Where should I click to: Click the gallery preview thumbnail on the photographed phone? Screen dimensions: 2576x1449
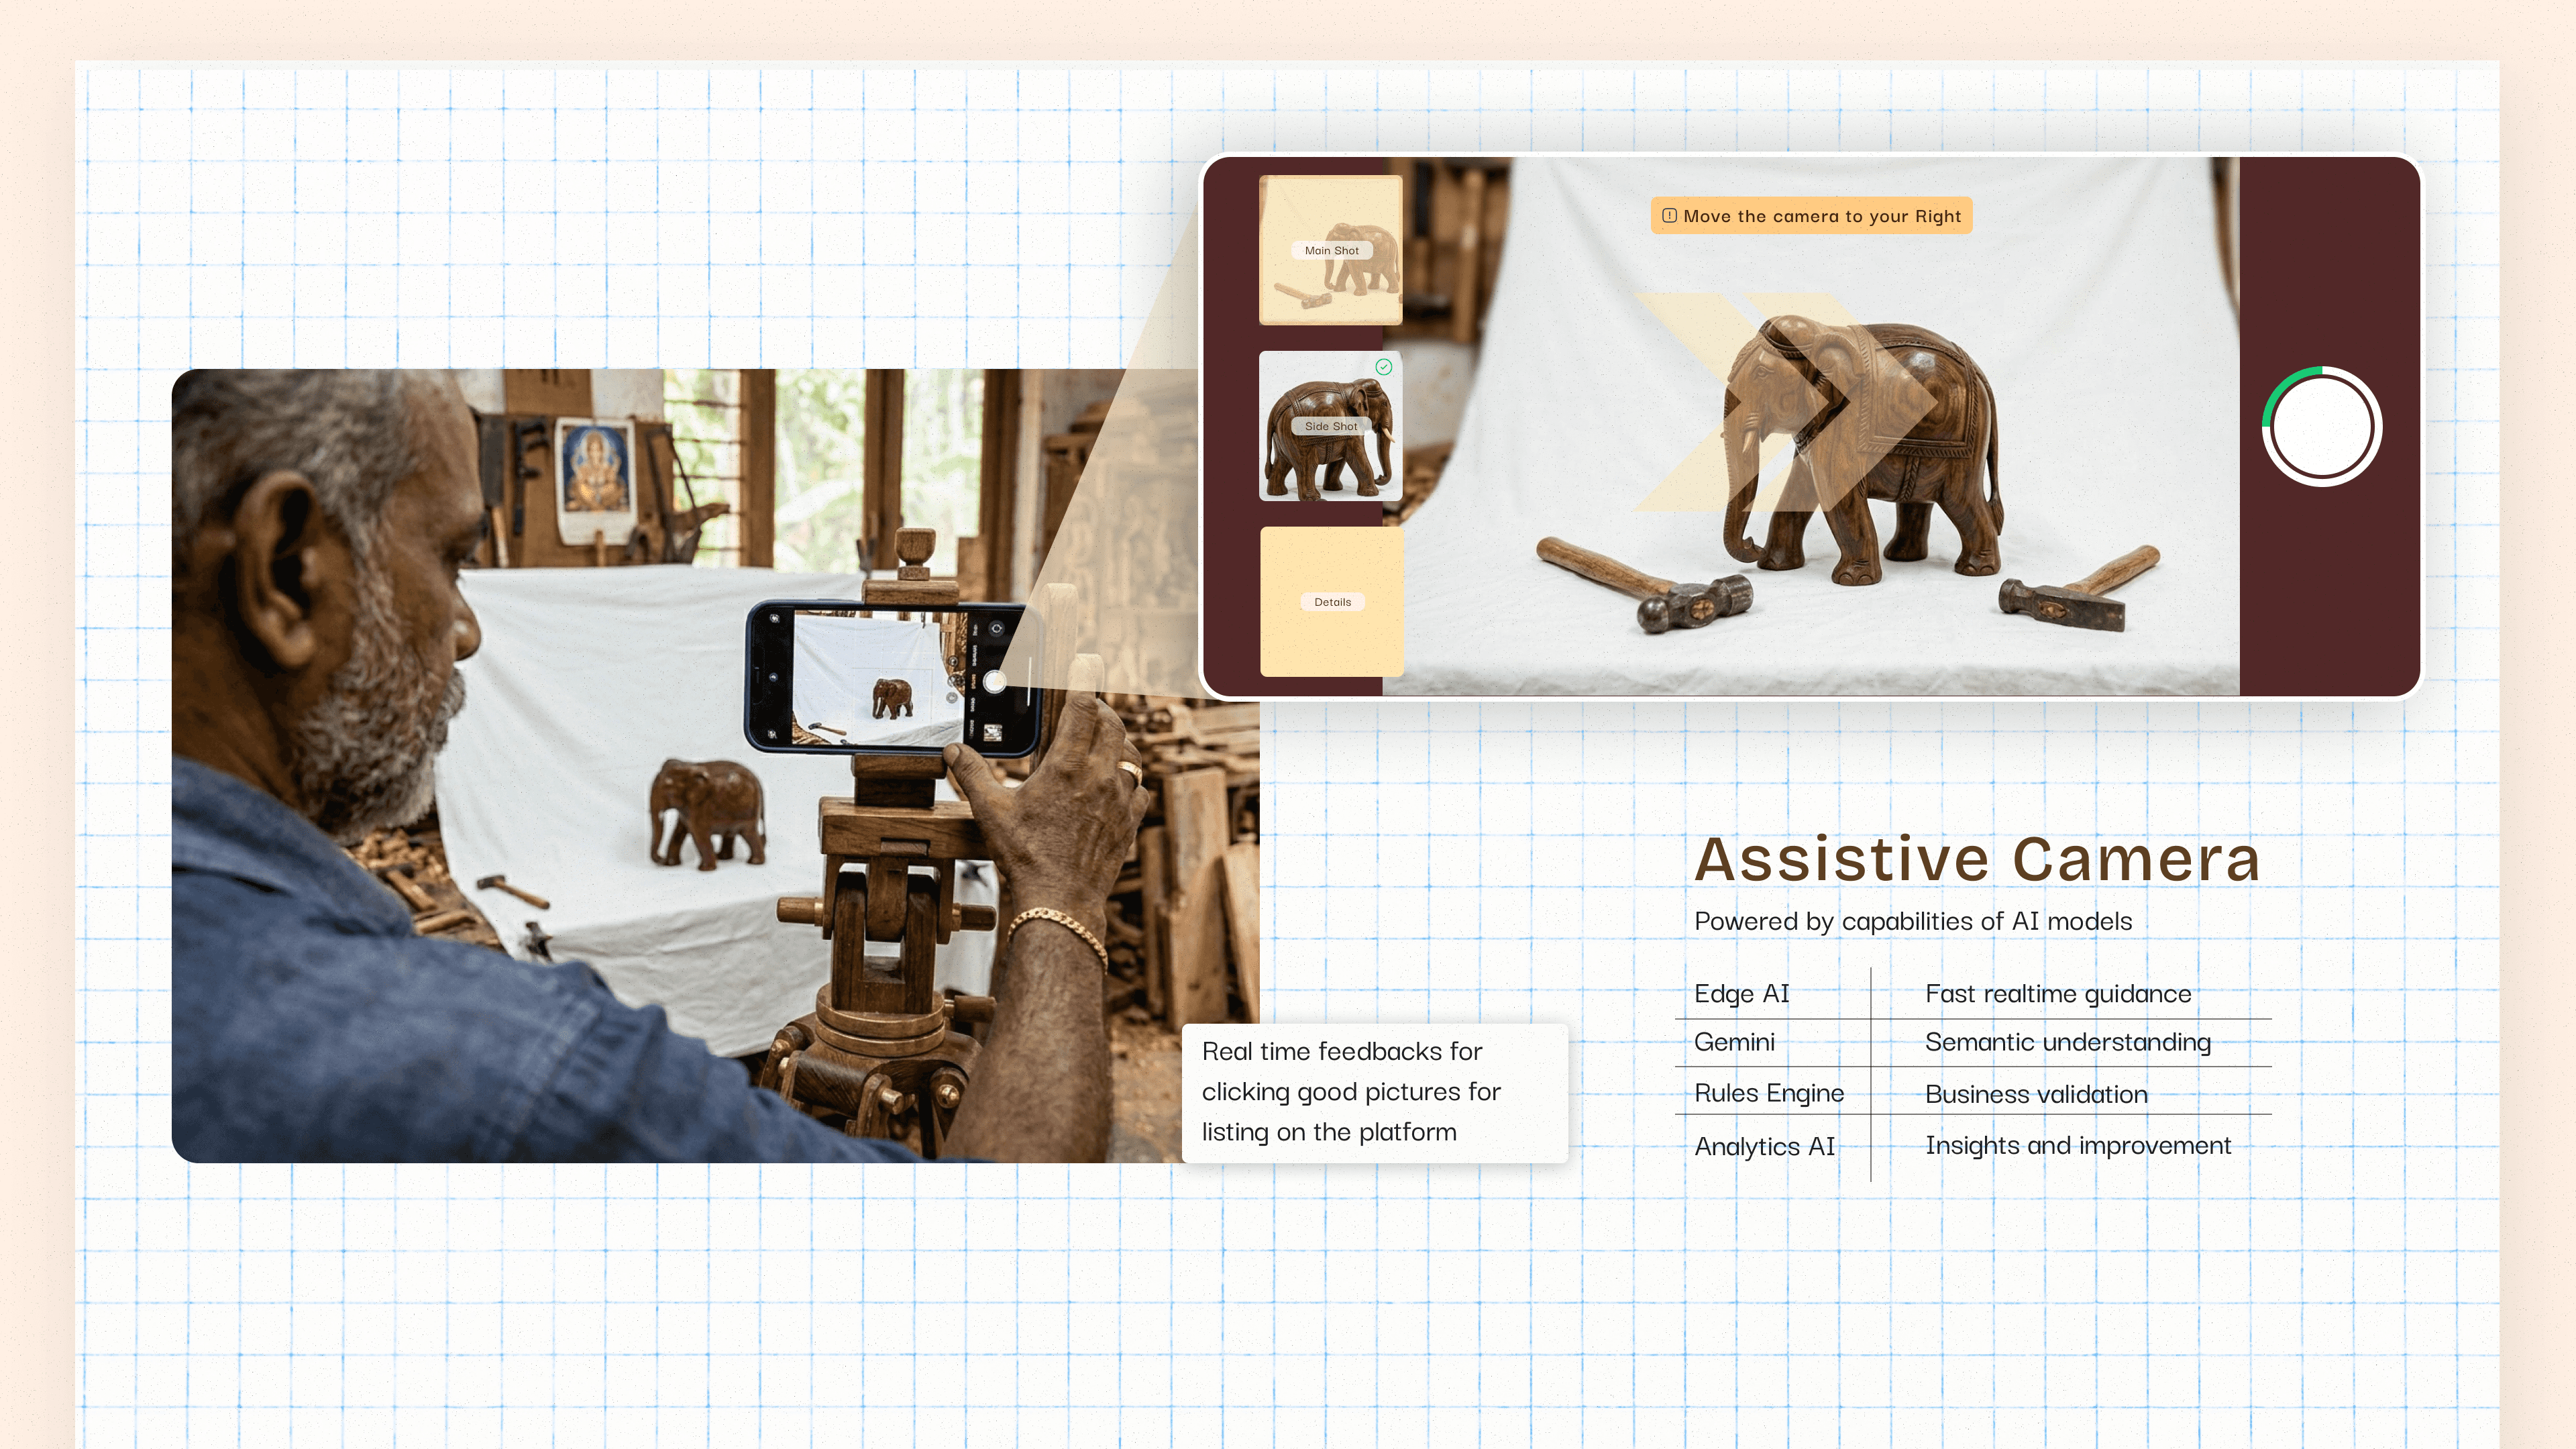pos(992,734)
